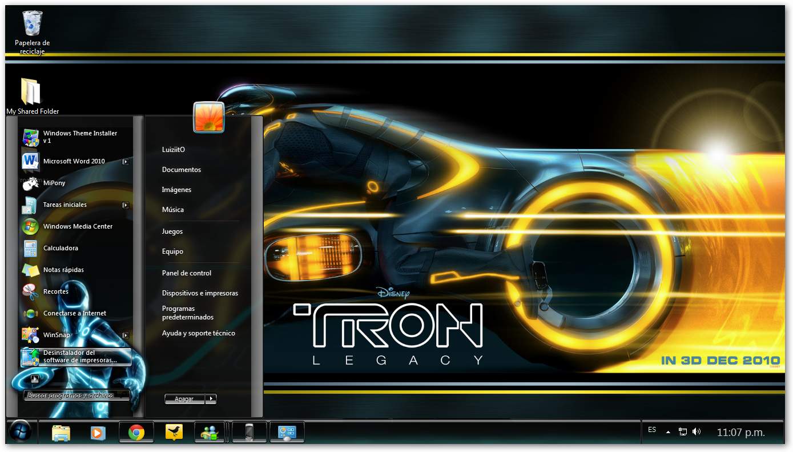Open the arrow next to Apagar
This screenshot has width=793, height=452.
click(x=211, y=399)
